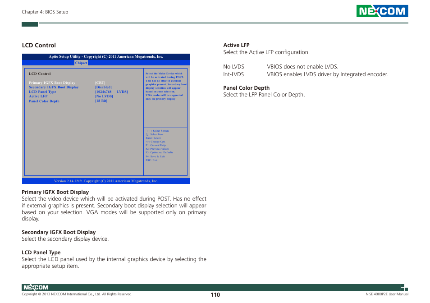Image resolution: width=430 pixels, height=303 pixels.
Task: Click 'VBIOS enables LVDS driver by Integrated encoder.' text
Action: pyautogui.click(x=327, y=74)
